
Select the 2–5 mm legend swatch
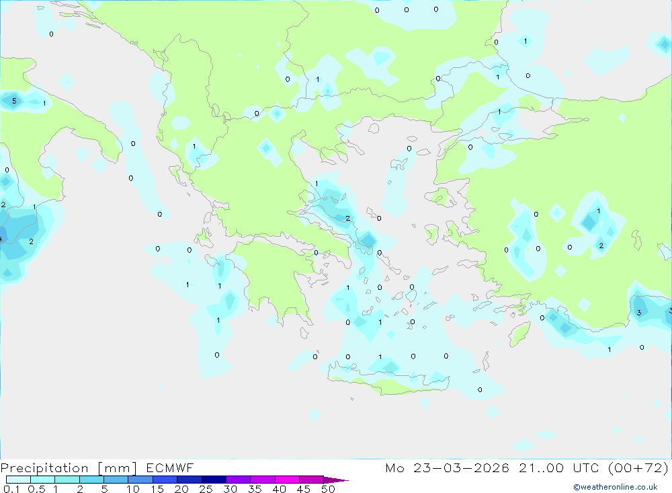pos(91,480)
